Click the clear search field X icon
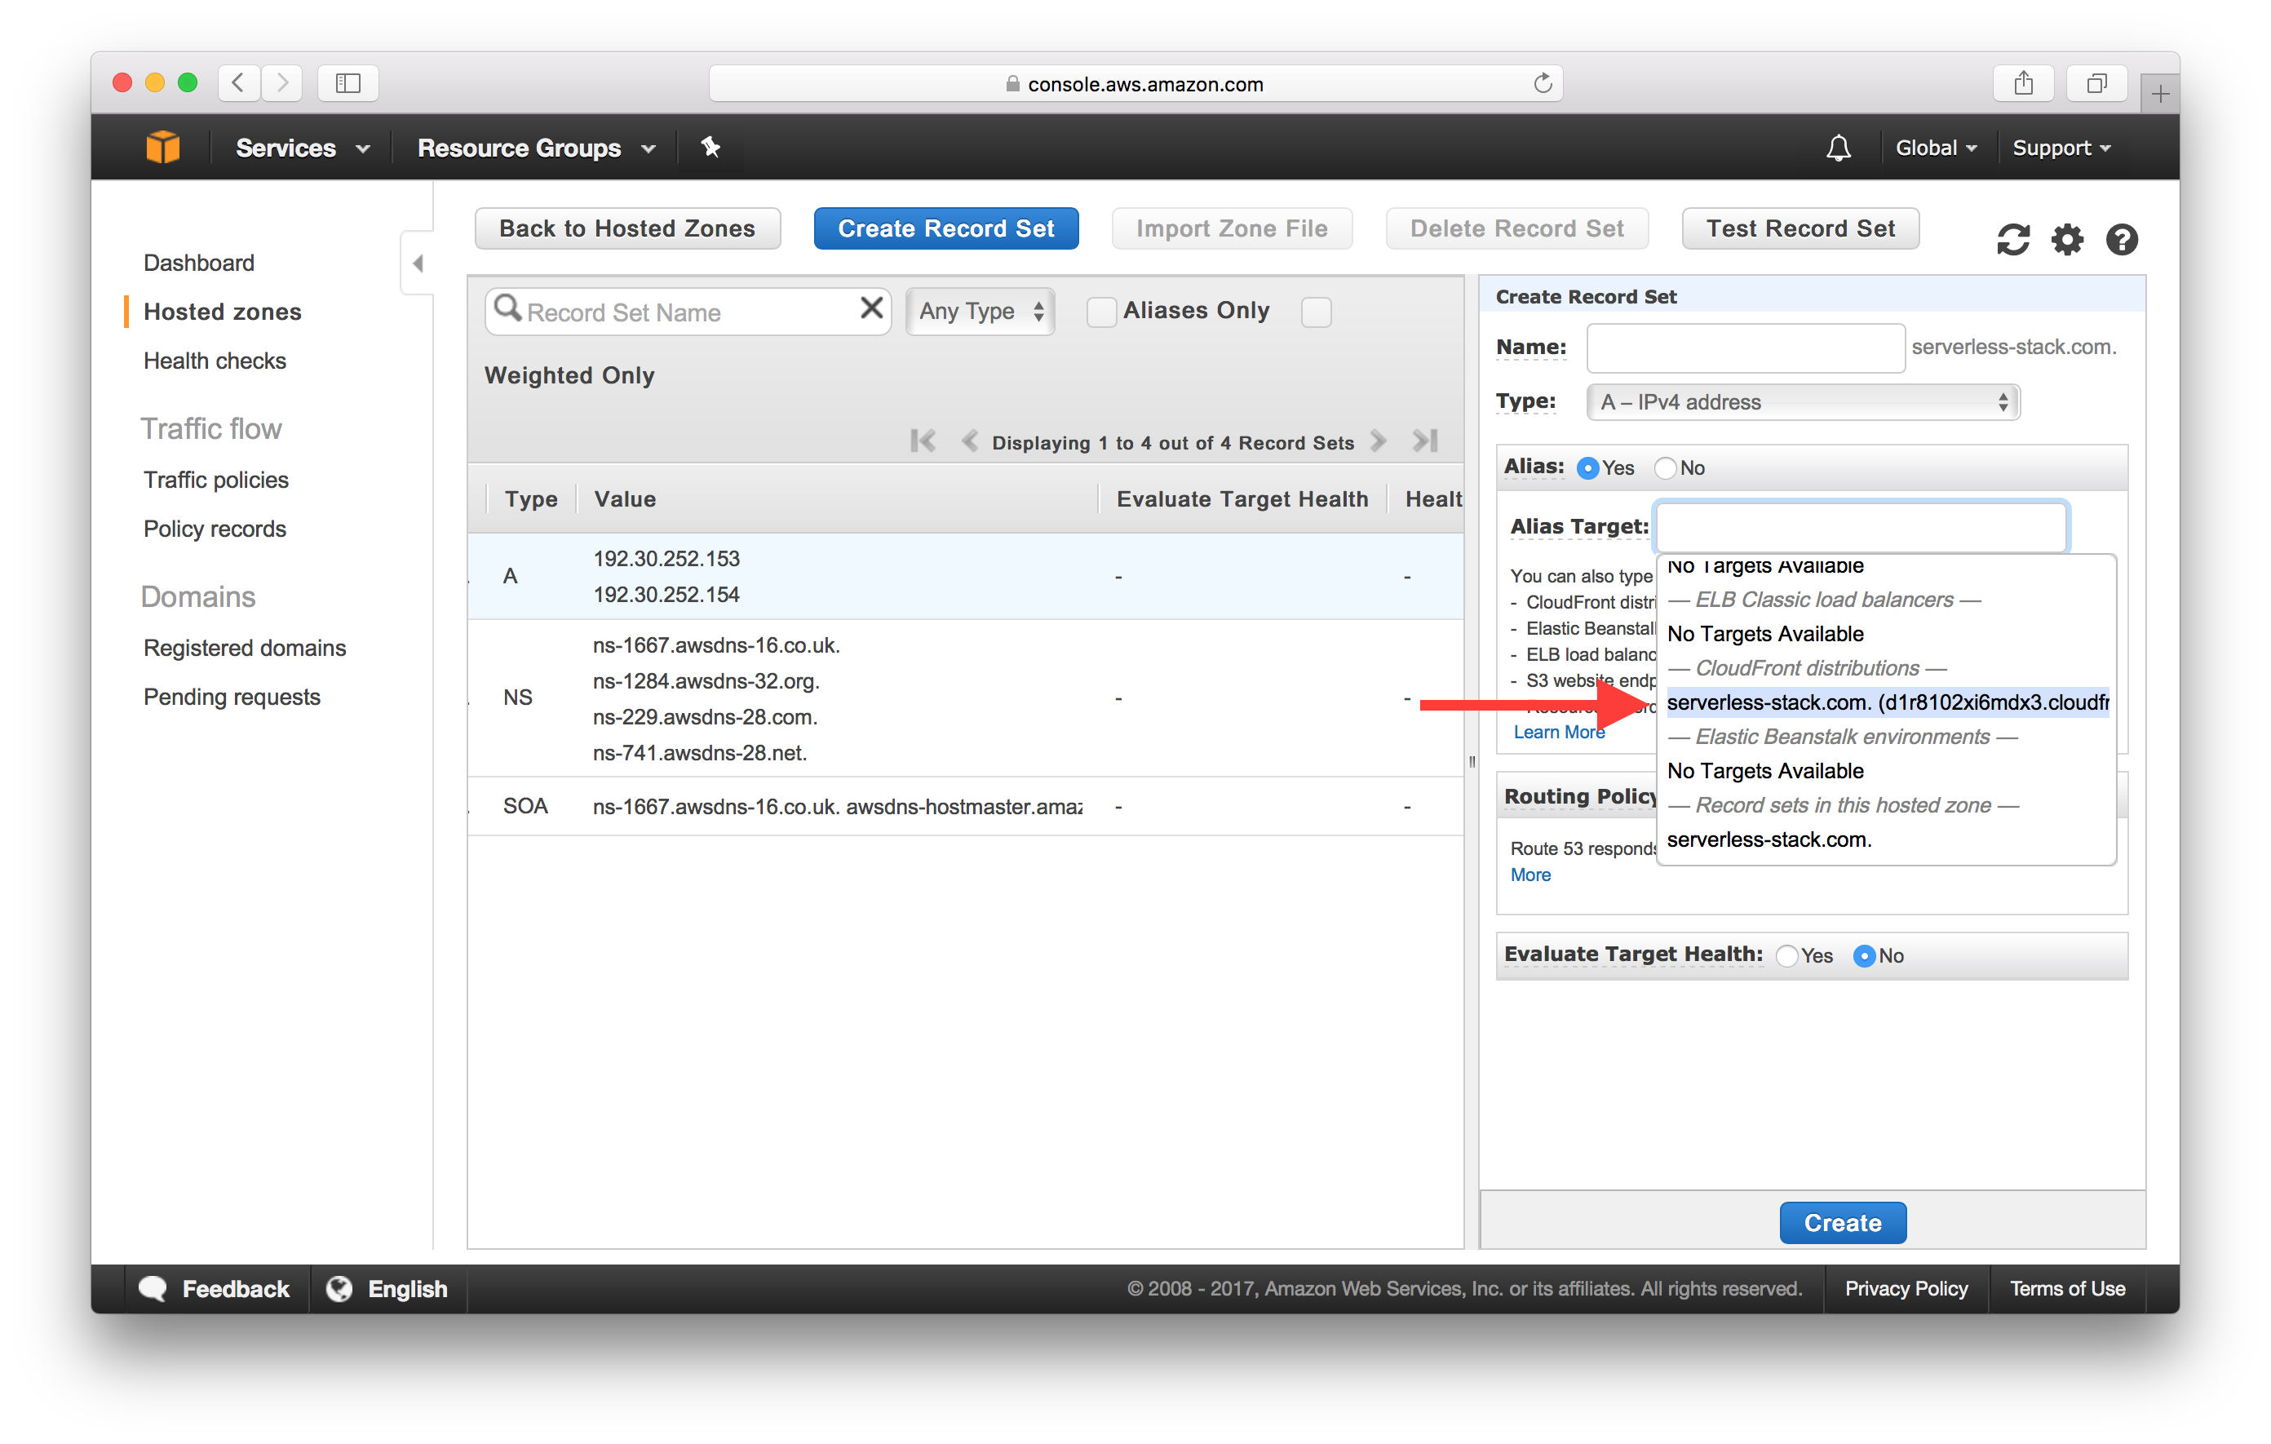This screenshot has width=2271, height=1444. point(872,312)
